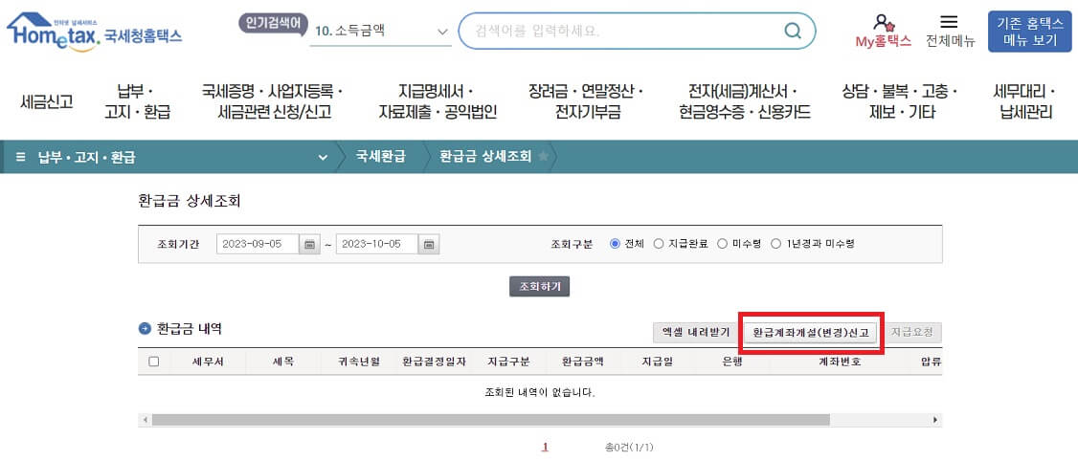
Task: Click 은행 column header
Action: click(731, 362)
